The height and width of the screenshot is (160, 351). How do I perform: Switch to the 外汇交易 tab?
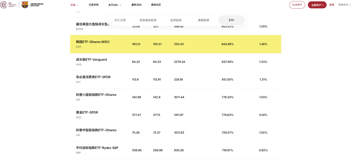point(120,20)
